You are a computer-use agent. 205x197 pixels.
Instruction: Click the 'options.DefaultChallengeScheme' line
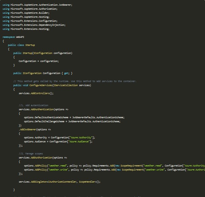72,121
